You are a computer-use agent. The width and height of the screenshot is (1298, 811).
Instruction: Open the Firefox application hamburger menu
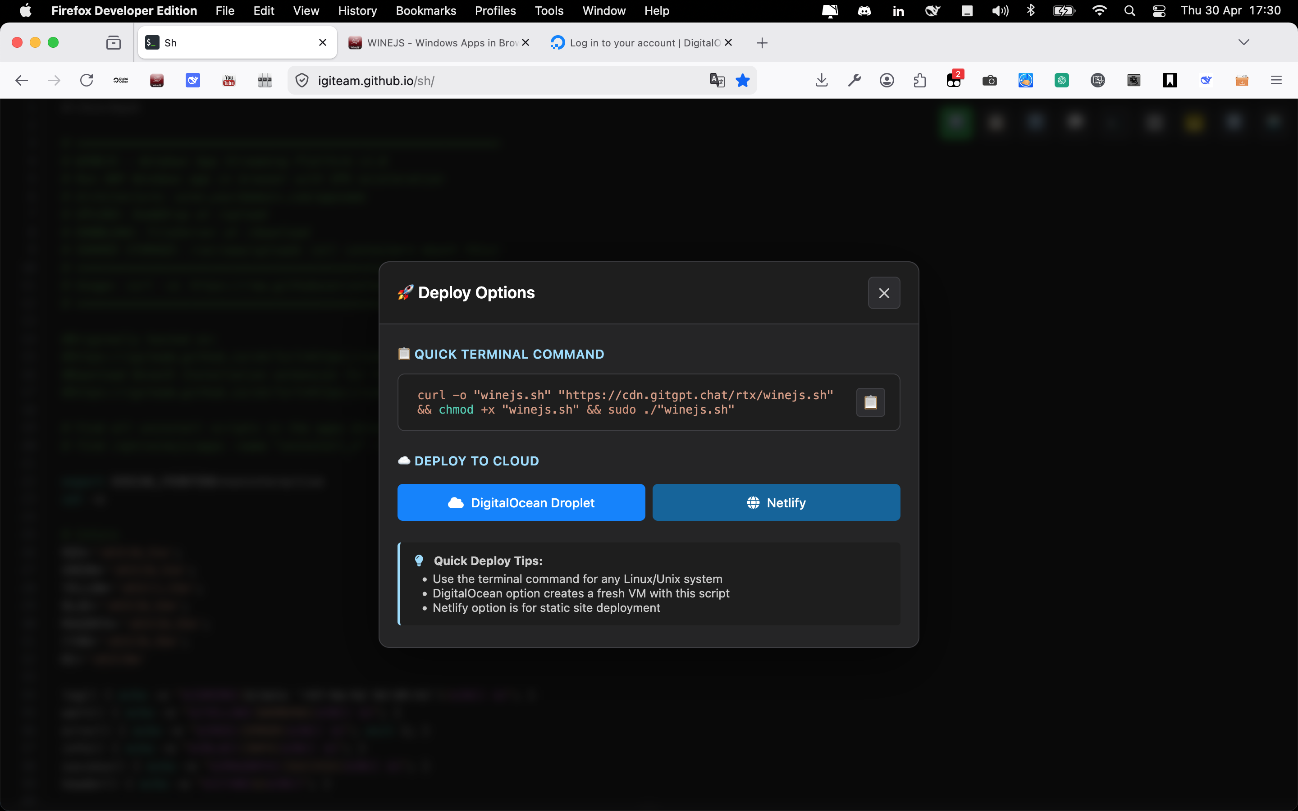coord(1276,81)
